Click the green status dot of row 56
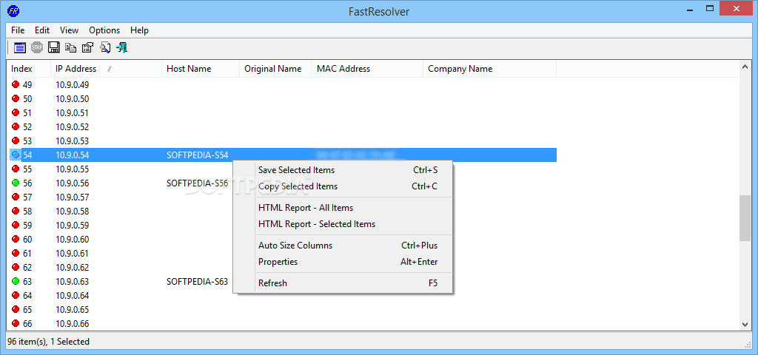The width and height of the screenshot is (758, 355). (16, 183)
